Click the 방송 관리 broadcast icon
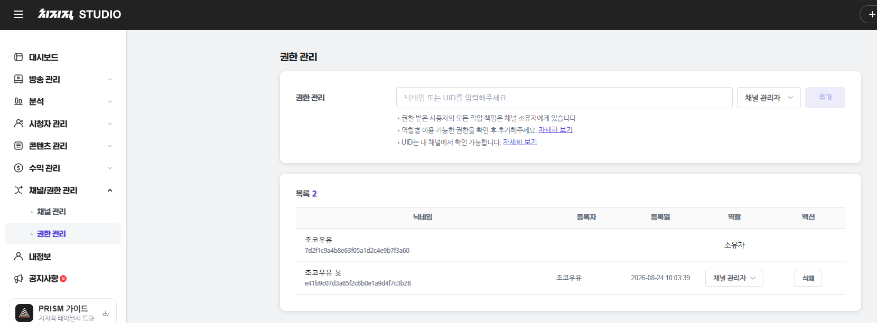This screenshot has height=323, width=877. pos(18,79)
